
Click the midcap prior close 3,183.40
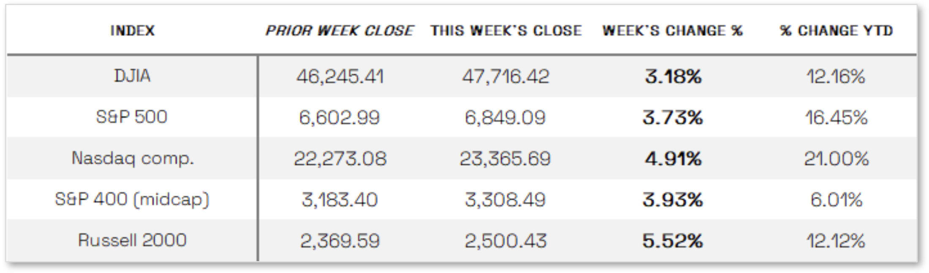[340, 200]
